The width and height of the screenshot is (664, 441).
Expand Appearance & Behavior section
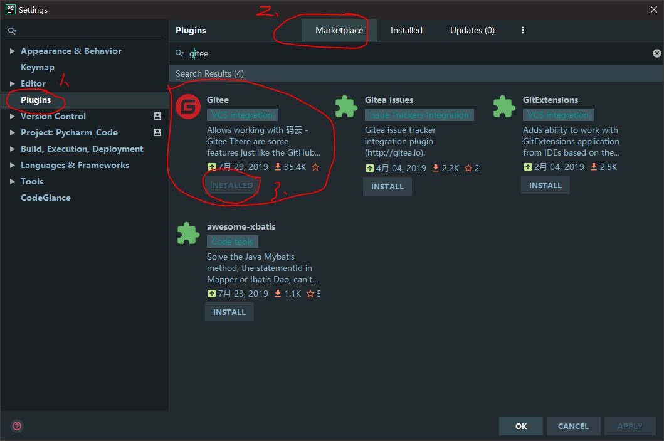[x=13, y=51]
